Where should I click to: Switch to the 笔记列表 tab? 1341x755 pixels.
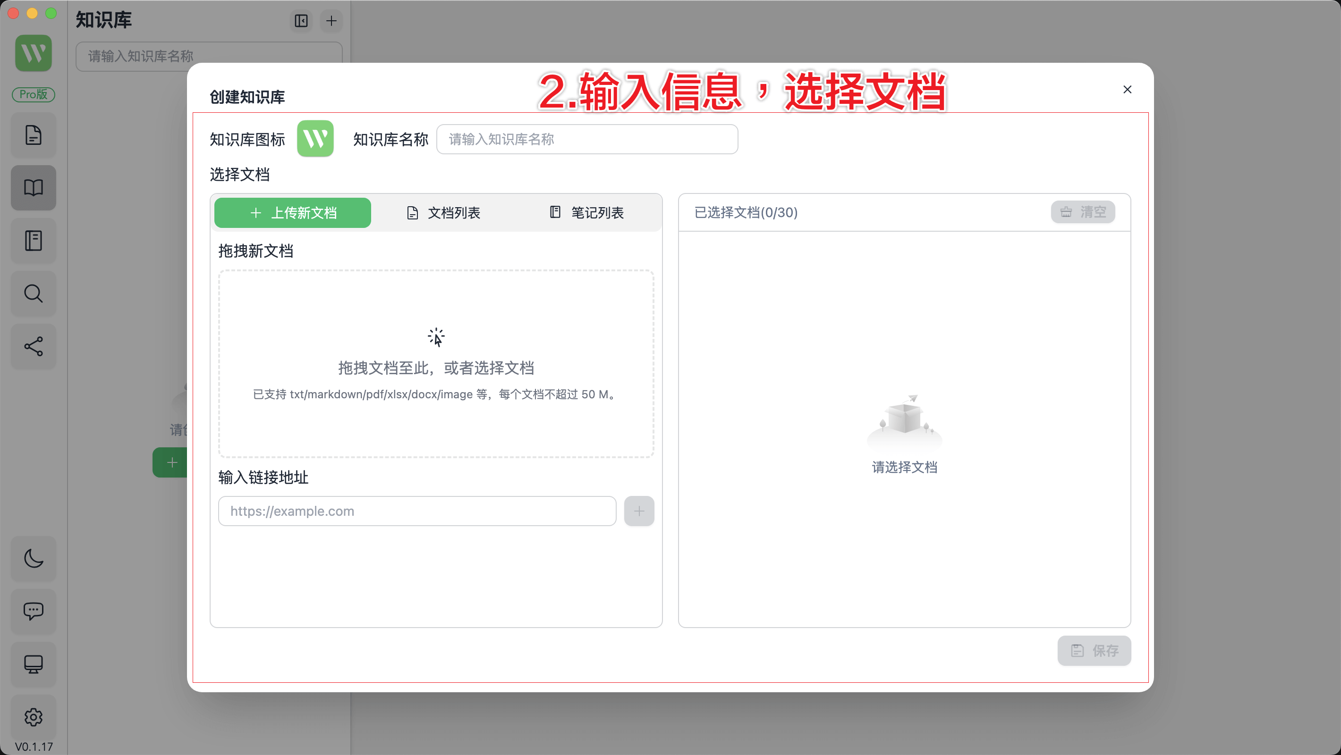[x=586, y=213]
